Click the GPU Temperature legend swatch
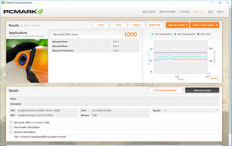 click(175, 34)
